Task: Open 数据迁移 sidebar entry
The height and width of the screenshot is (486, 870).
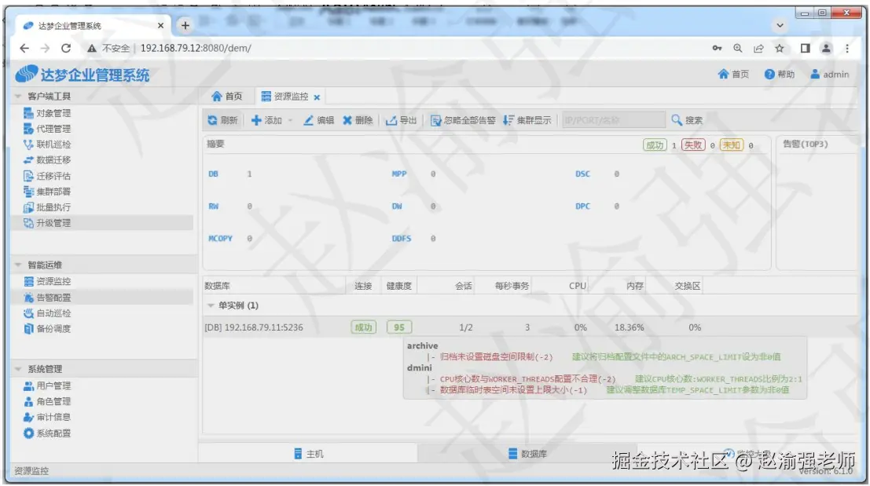Action: coord(46,159)
